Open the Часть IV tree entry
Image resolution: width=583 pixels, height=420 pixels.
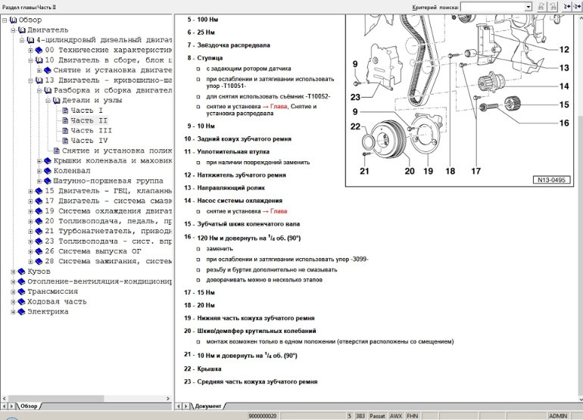click(x=89, y=141)
